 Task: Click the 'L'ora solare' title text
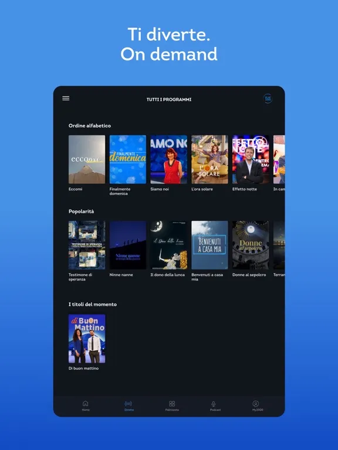202,189
